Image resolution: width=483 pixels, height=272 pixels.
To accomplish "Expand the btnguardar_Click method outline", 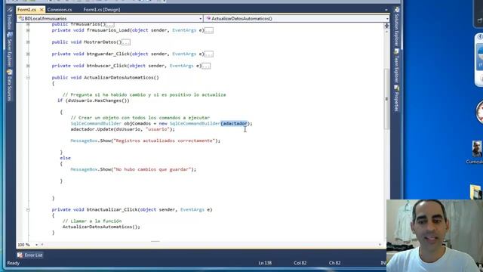I will click(x=28, y=54).
